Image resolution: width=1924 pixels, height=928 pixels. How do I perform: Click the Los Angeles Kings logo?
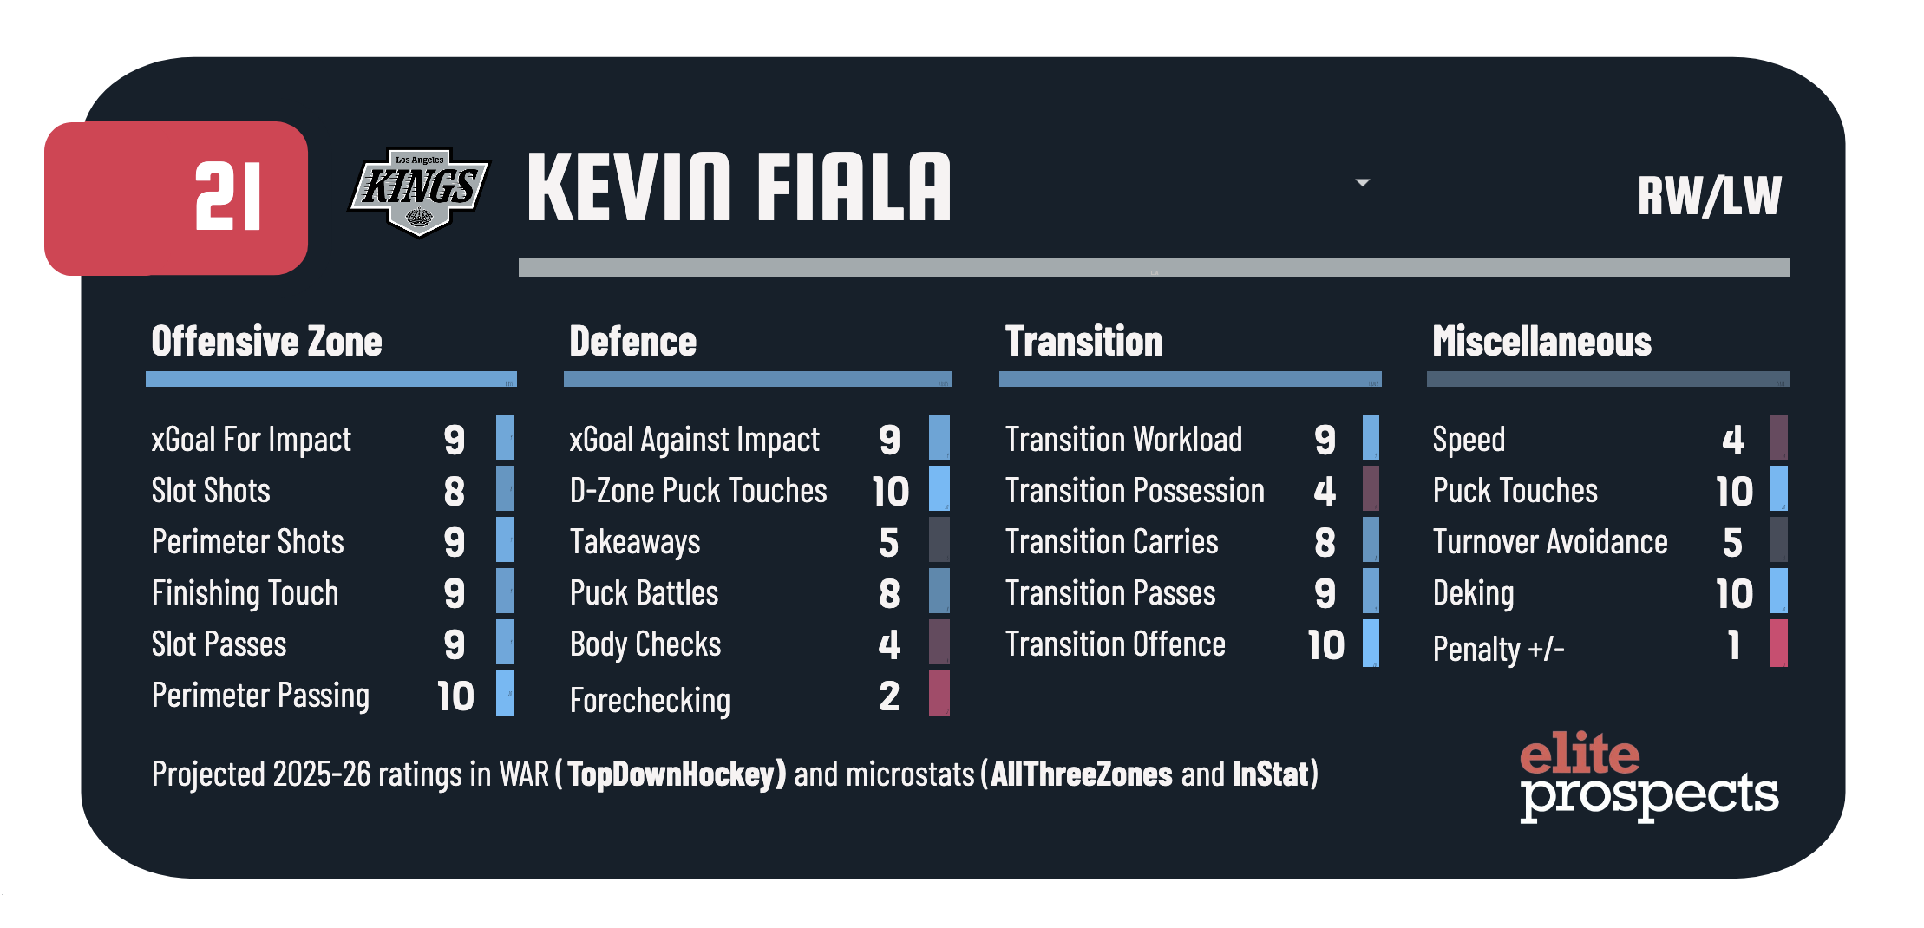[x=419, y=191]
